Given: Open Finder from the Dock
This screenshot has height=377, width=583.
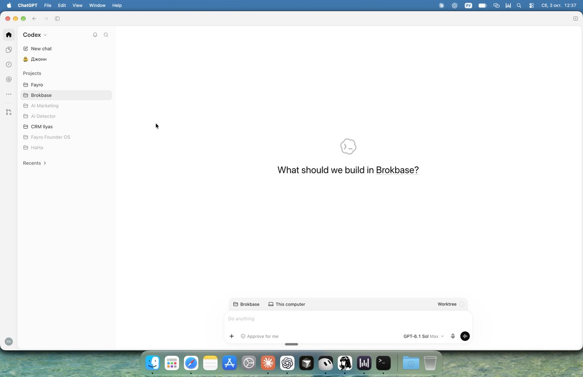Looking at the screenshot, I should (x=153, y=363).
